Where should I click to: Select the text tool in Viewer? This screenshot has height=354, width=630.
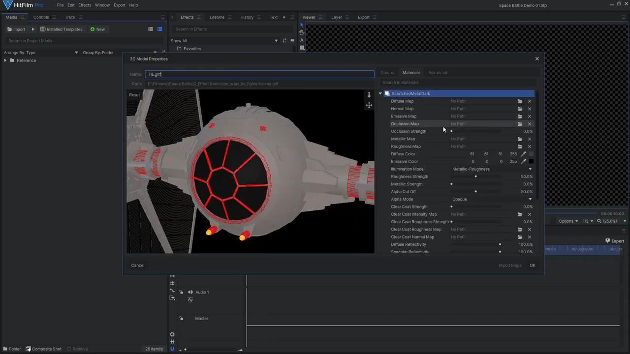[302, 40]
